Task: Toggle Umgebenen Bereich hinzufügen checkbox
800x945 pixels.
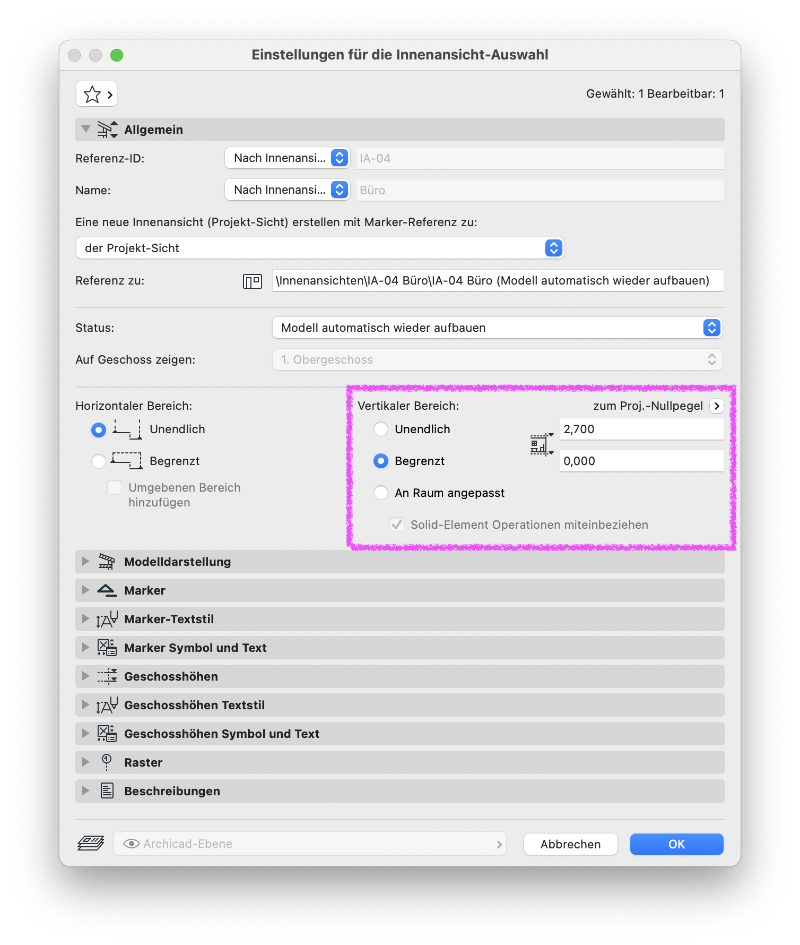Action: pos(115,487)
